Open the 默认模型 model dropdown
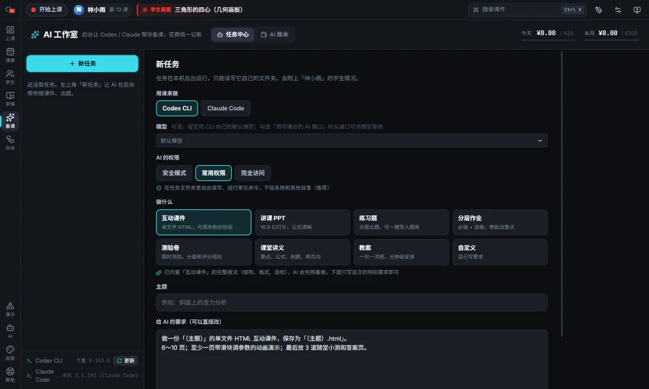649x389 pixels. coord(352,140)
